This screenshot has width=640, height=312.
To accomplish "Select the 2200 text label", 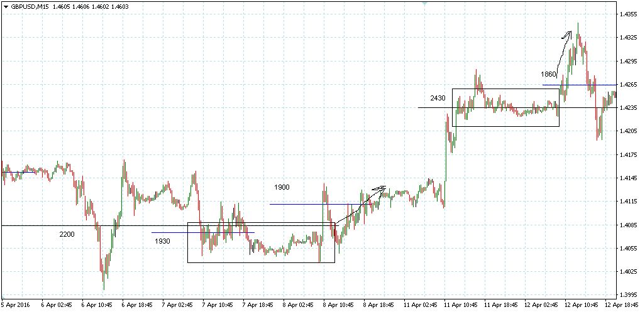I will [67, 234].
